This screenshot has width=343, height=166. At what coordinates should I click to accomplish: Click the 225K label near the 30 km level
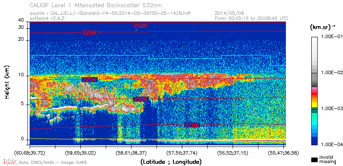tap(90, 33)
